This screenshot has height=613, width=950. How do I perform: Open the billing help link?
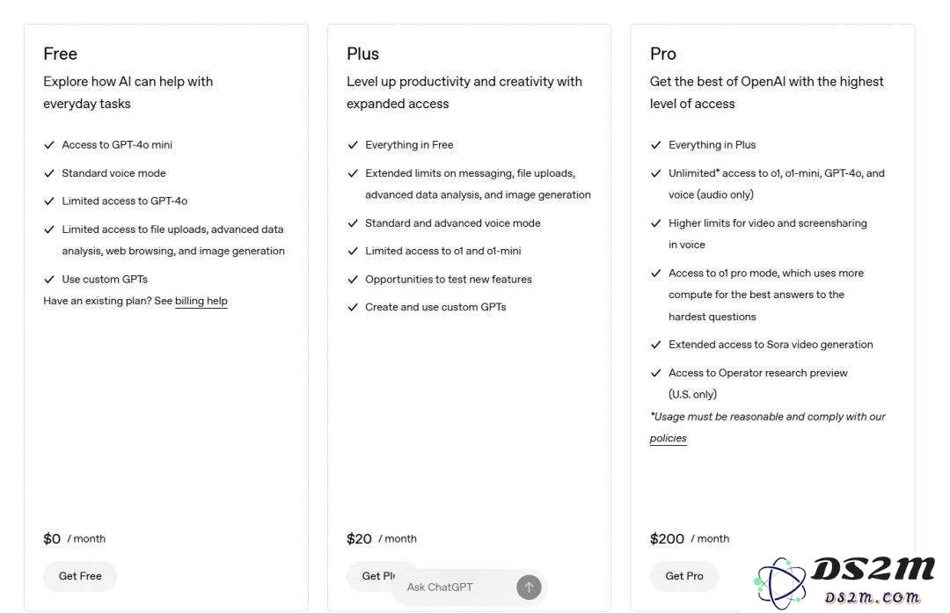pyautogui.click(x=201, y=301)
